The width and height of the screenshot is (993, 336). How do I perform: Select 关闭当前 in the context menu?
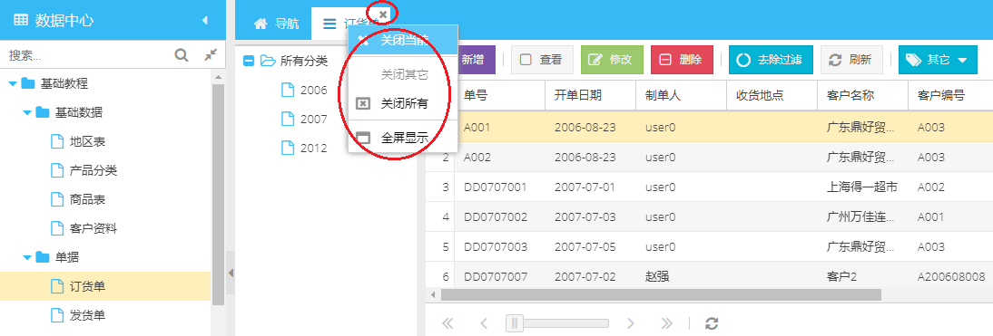pyautogui.click(x=403, y=40)
